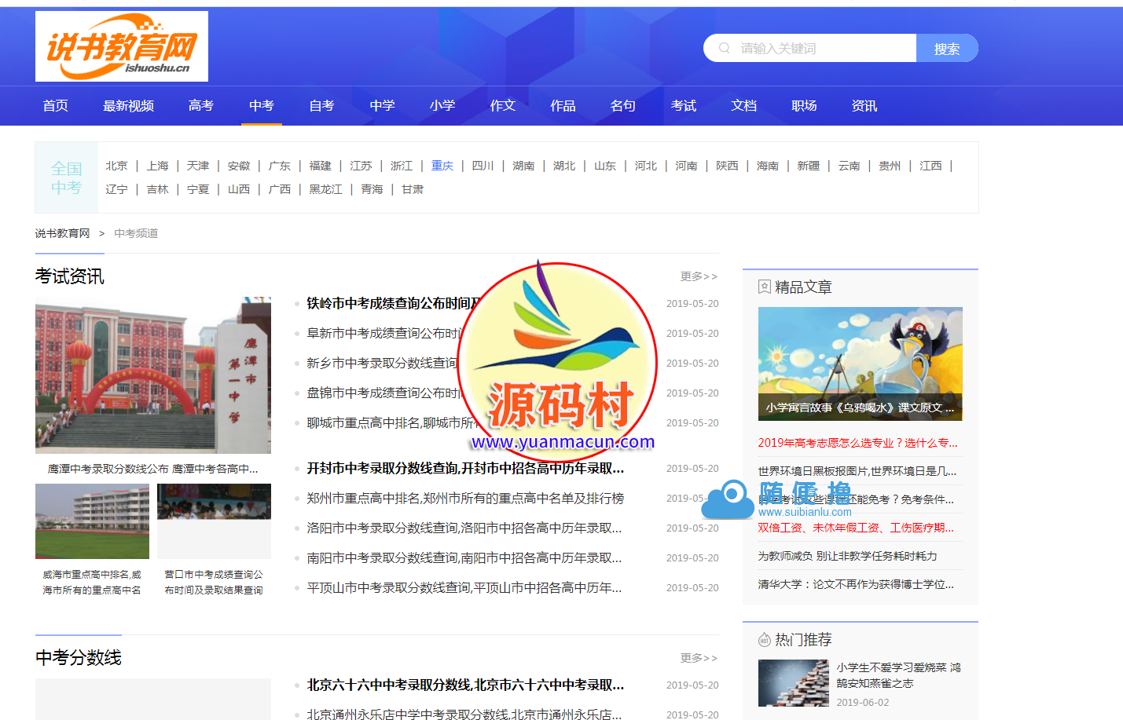Click the 说书教育网 site logo

[122, 46]
